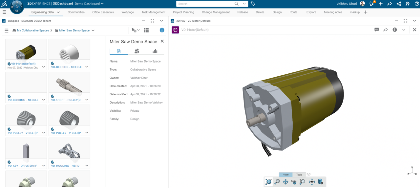The height and width of the screenshot is (188, 420).
Task: Expand VD-SHAFT - PULLEY tile chevron
Action: click(87, 100)
